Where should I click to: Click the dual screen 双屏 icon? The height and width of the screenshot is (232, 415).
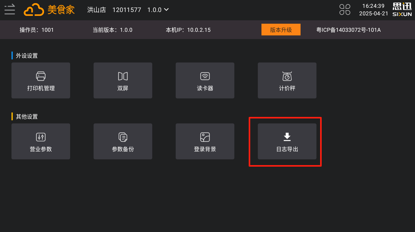point(123,76)
